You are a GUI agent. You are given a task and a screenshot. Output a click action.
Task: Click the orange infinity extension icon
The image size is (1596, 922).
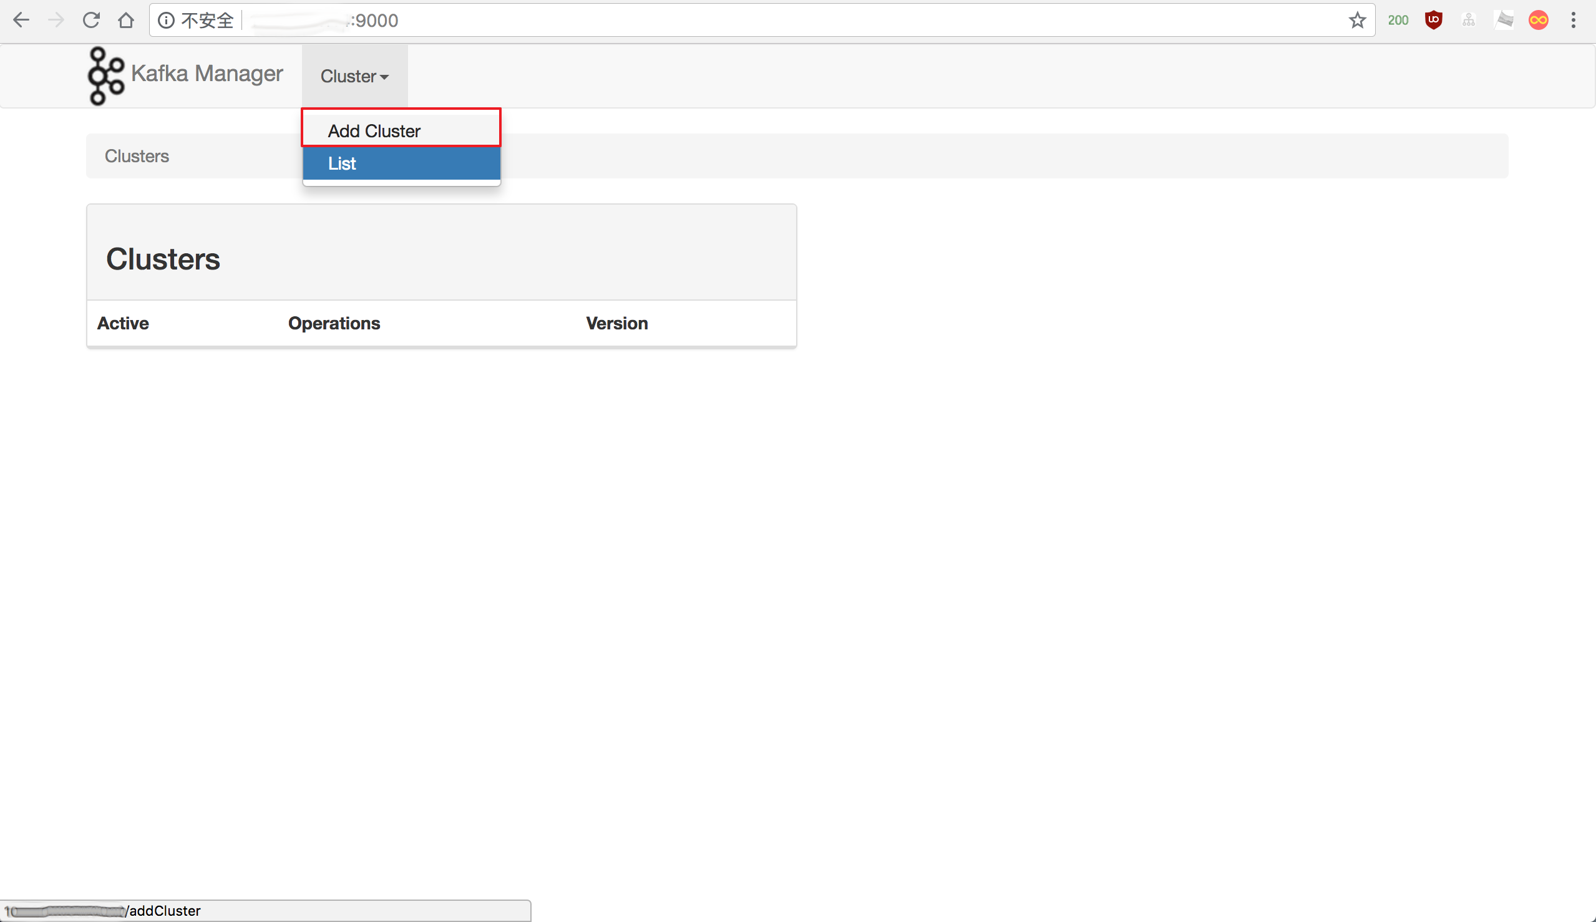point(1538,20)
